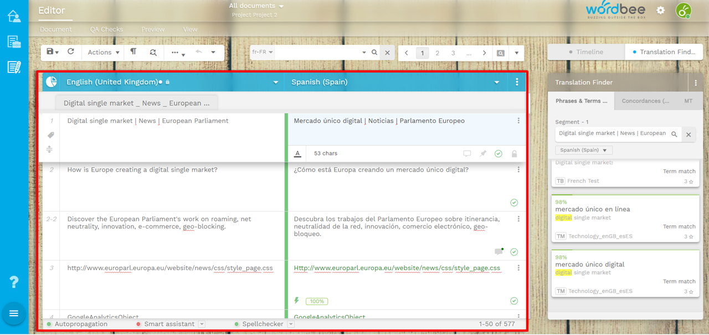The height and width of the screenshot is (335, 709).
Task: Open the Actions dropdown menu
Action: coord(102,51)
